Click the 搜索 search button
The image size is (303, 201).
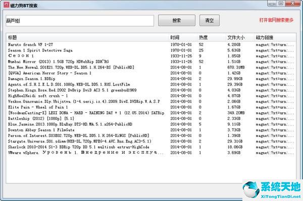coord(177,21)
